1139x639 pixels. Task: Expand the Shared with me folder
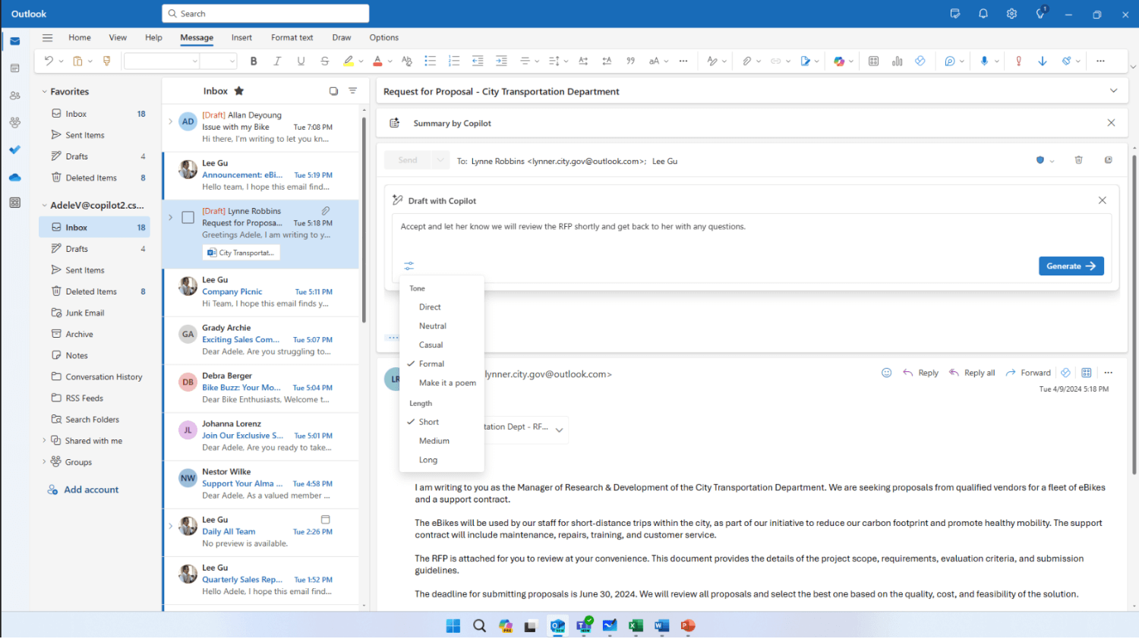[44, 440]
